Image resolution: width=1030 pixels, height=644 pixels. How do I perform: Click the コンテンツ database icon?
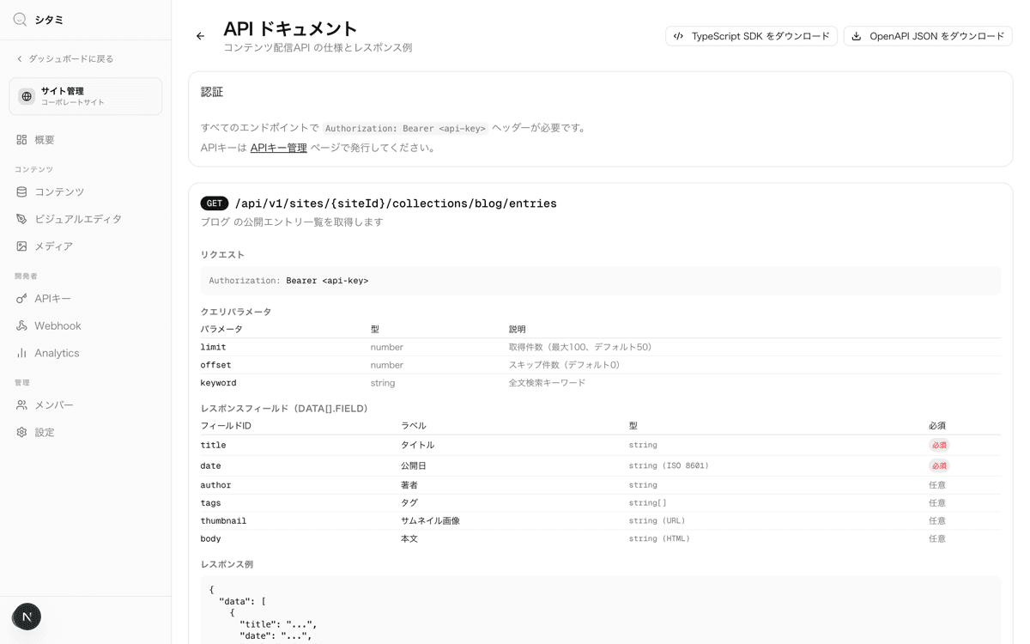(x=21, y=191)
